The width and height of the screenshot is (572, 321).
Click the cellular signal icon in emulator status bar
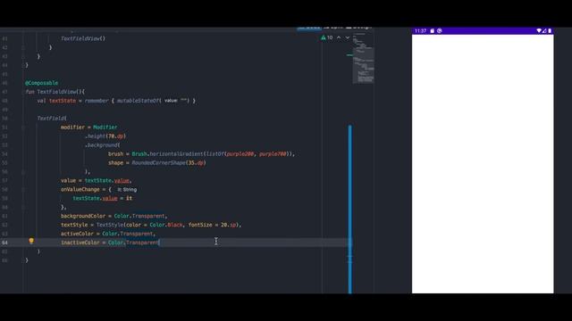(544, 31)
